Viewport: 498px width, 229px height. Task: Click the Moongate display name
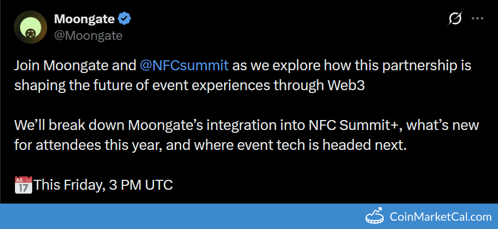tap(84, 19)
